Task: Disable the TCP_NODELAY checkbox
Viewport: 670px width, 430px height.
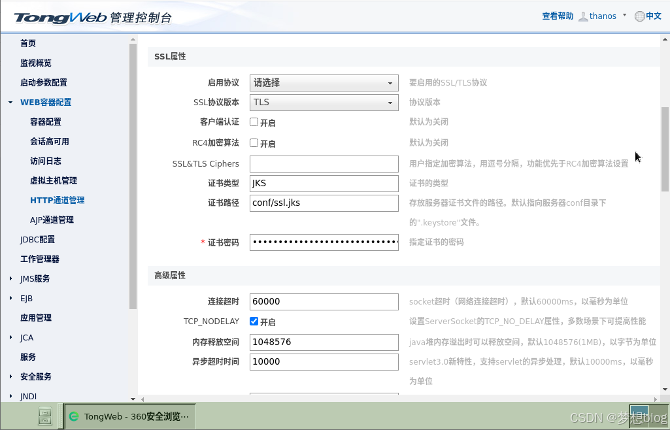Action: (254, 321)
